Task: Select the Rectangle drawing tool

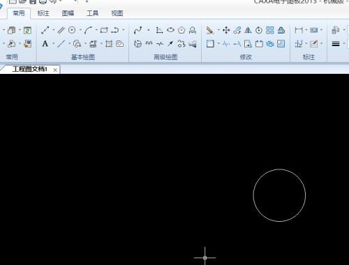Action: point(104,30)
